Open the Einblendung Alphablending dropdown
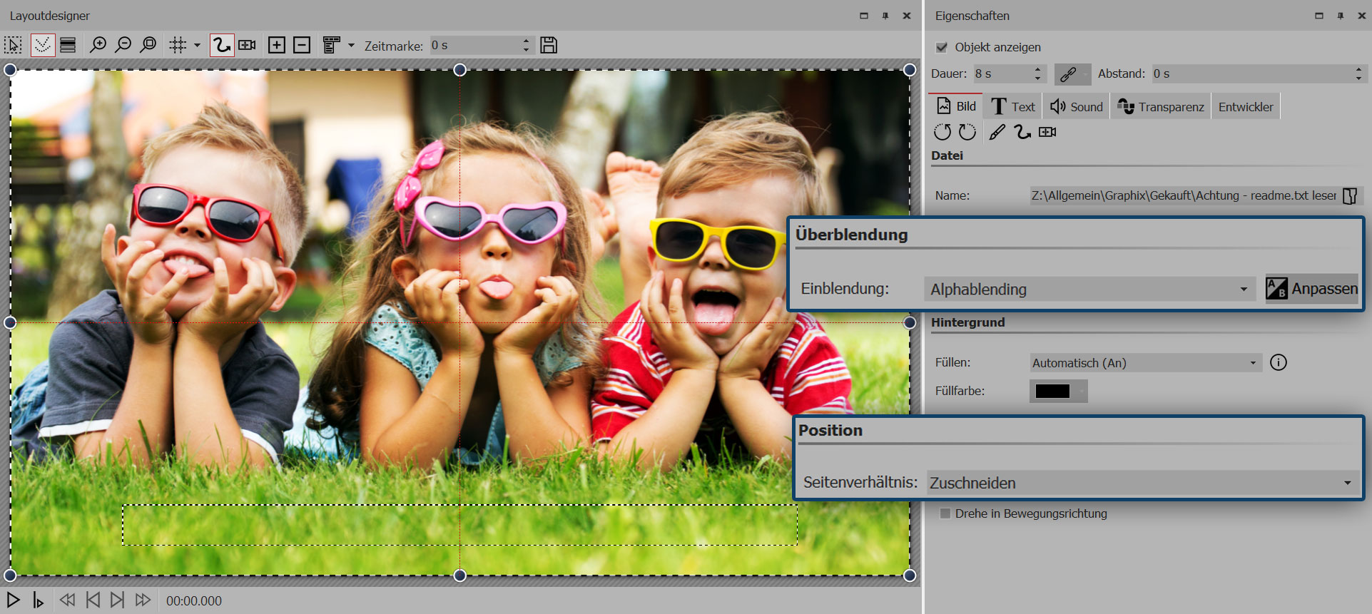 (x=1089, y=290)
